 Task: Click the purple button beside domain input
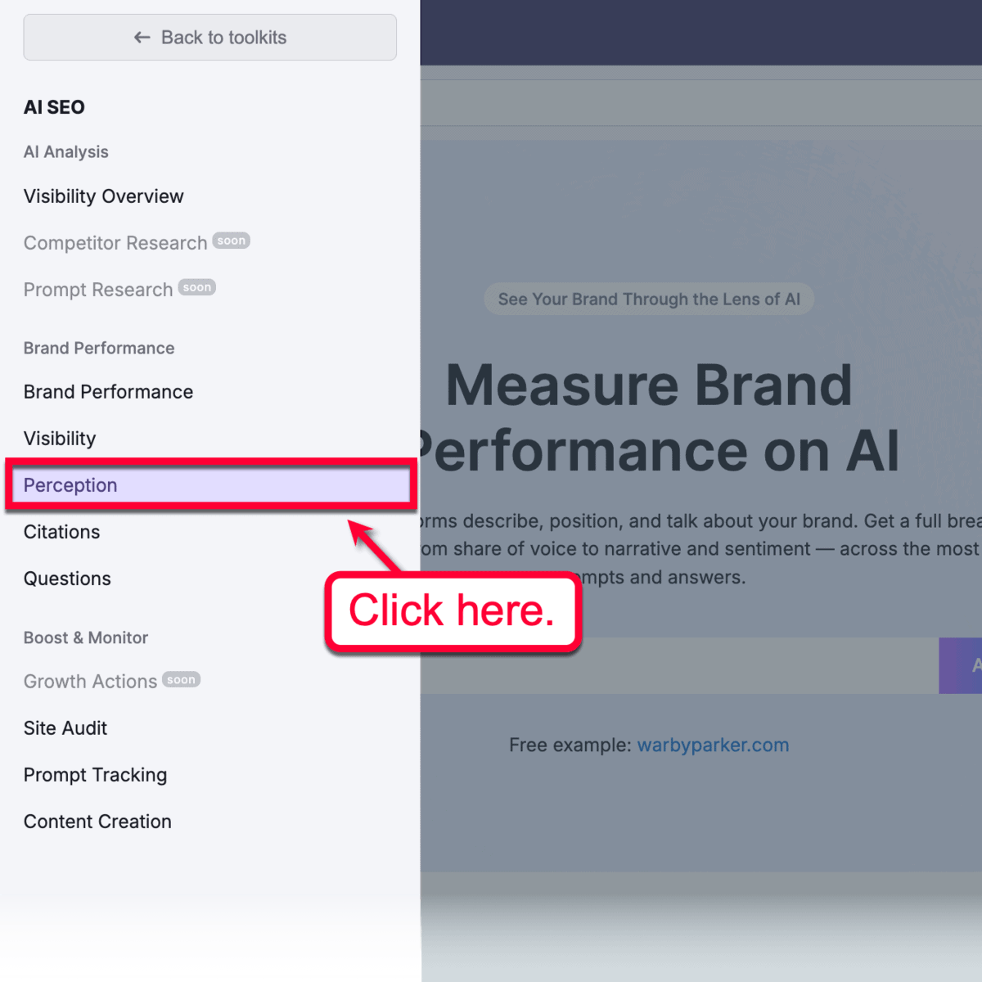click(962, 666)
